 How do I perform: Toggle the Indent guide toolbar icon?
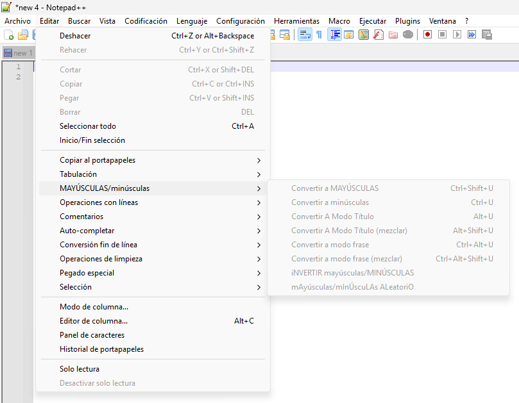pyautogui.click(x=335, y=35)
